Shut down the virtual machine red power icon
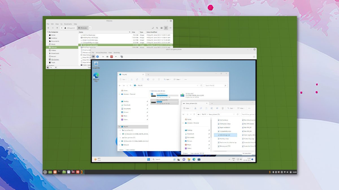Viewport: 339px width, 190px height. tap(112, 57)
